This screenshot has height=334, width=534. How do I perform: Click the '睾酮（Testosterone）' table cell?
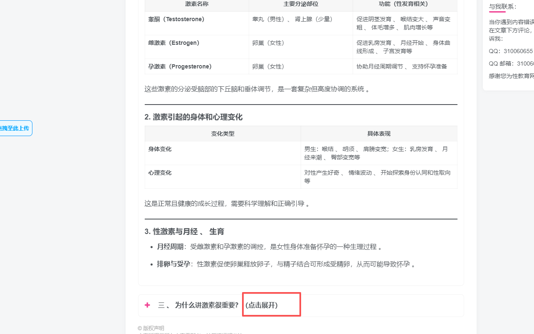pos(176,19)
